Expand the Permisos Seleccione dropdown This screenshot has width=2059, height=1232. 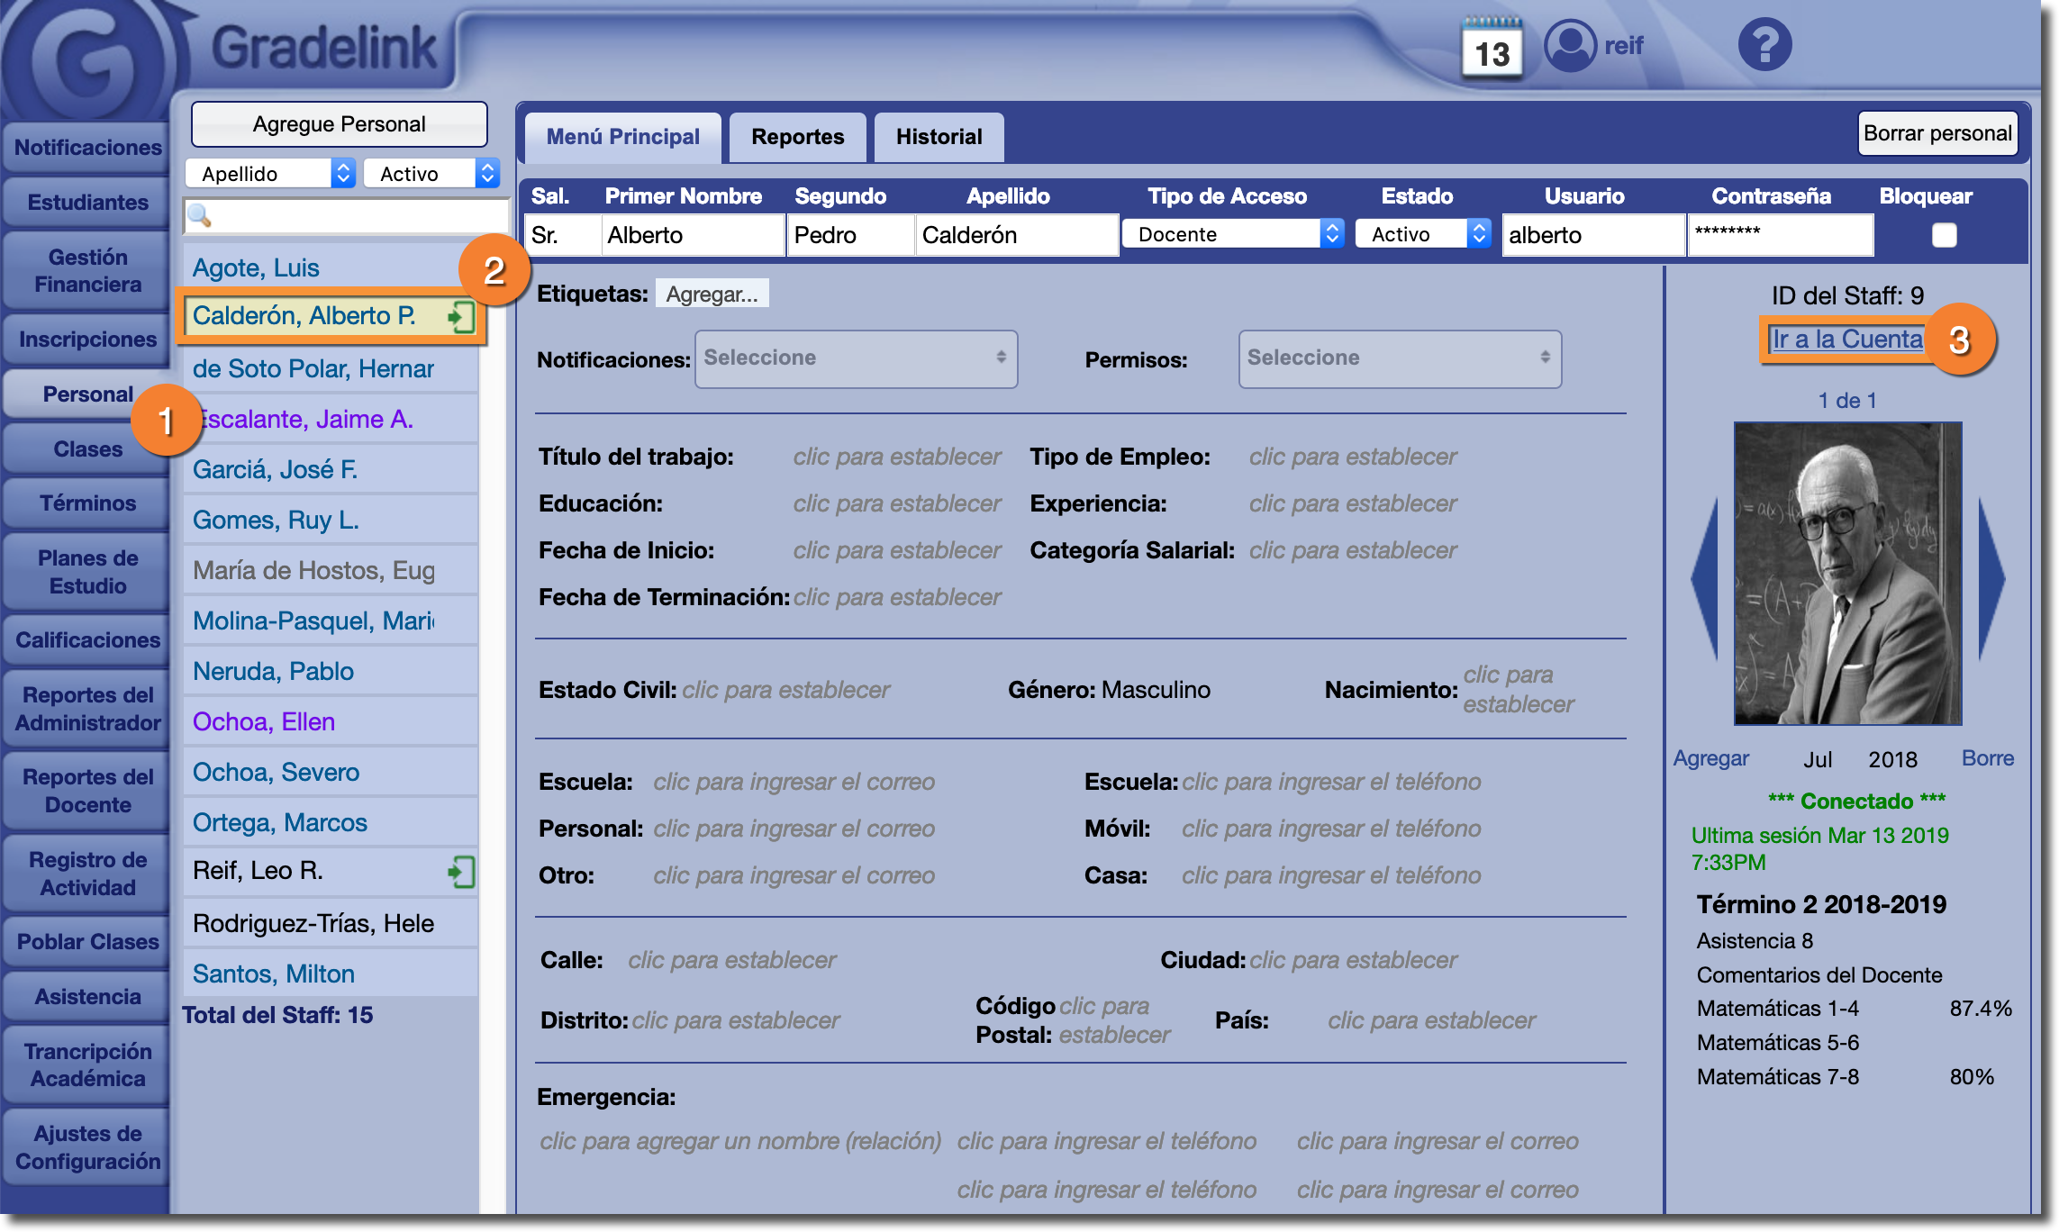pos(1399,358)
